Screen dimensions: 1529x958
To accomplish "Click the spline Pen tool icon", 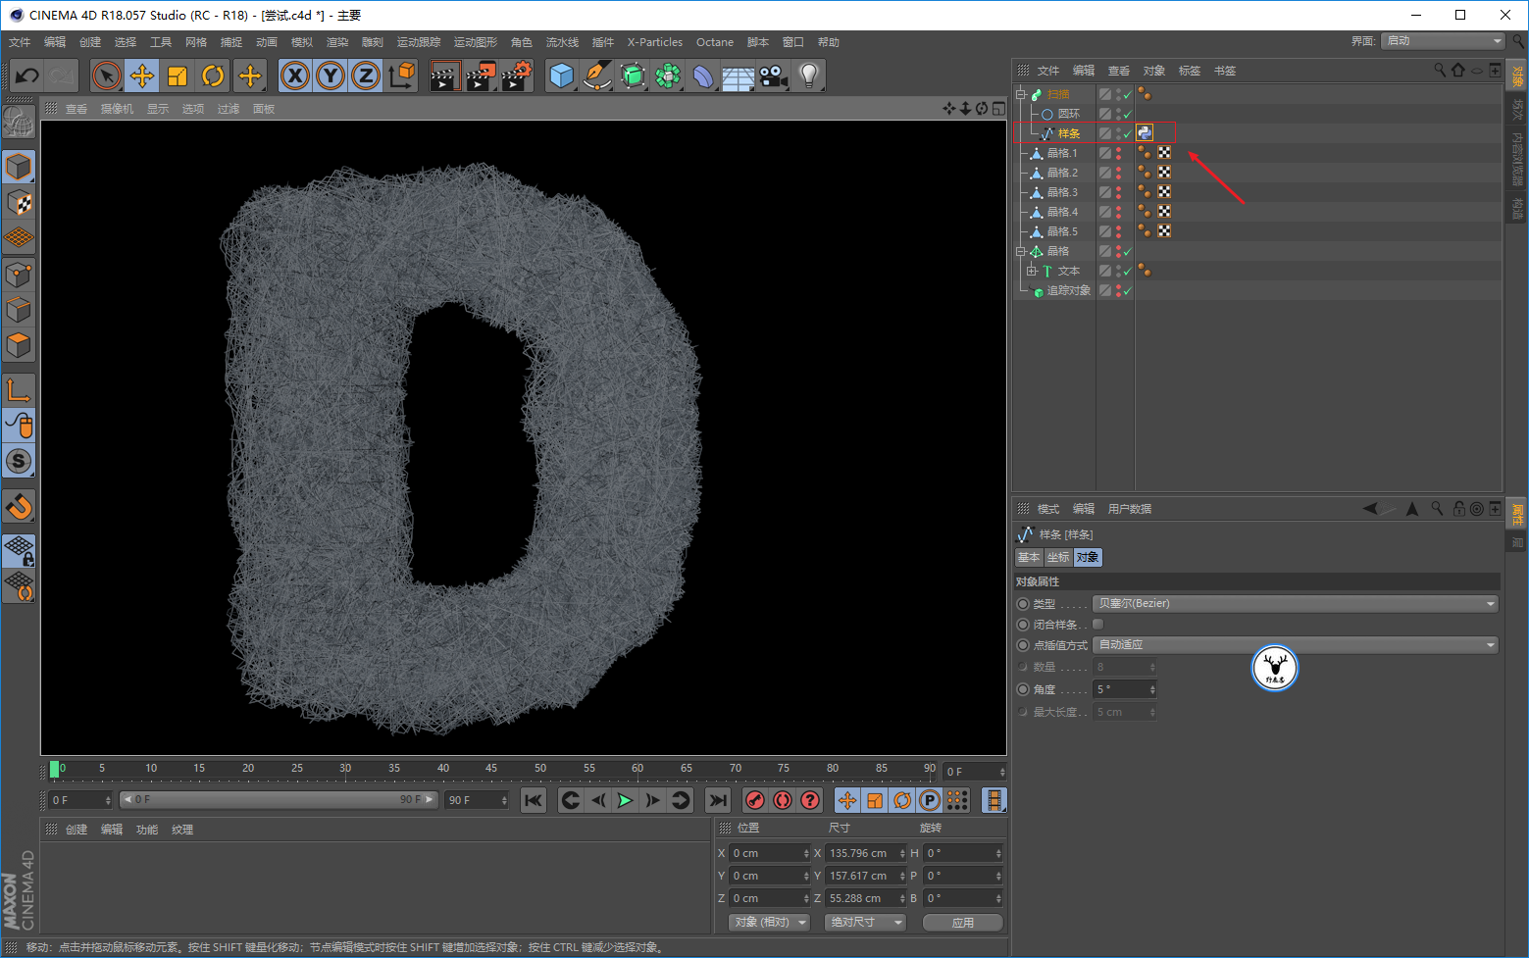I will tap(597, 76).
